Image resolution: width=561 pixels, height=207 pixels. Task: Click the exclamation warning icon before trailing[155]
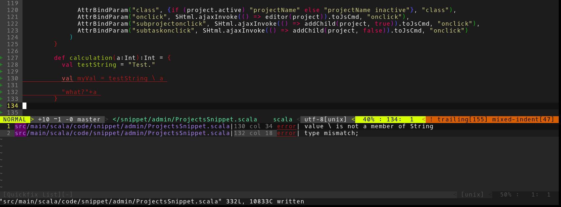[431, 119]
